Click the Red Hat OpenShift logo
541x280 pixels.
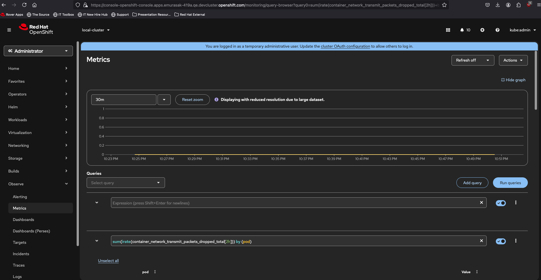(36, 29)
